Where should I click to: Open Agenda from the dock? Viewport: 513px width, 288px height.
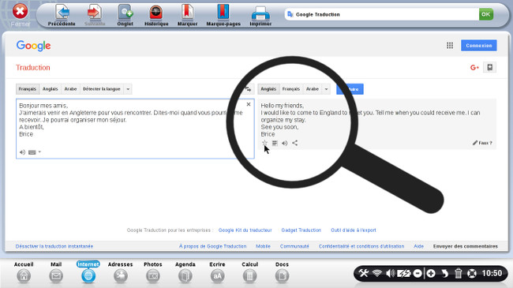point(185,272)
